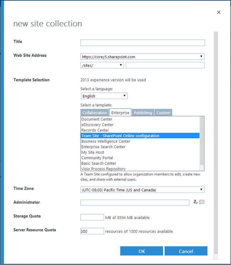231x265 pixels.
Task: Choose Enterprise Search Center template
Action: point(140,147)
